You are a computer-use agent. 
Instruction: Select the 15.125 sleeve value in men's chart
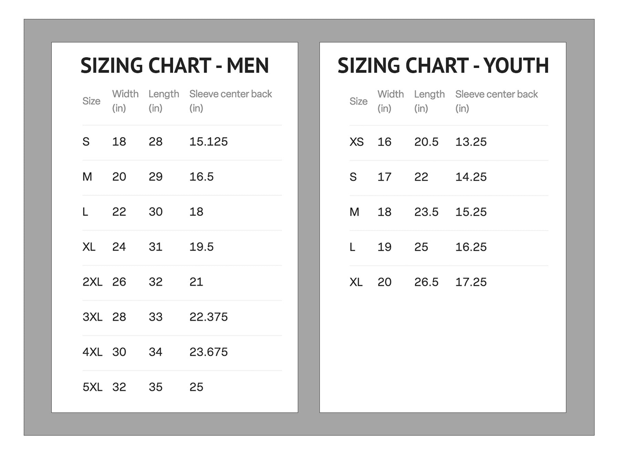coord(208,142)
